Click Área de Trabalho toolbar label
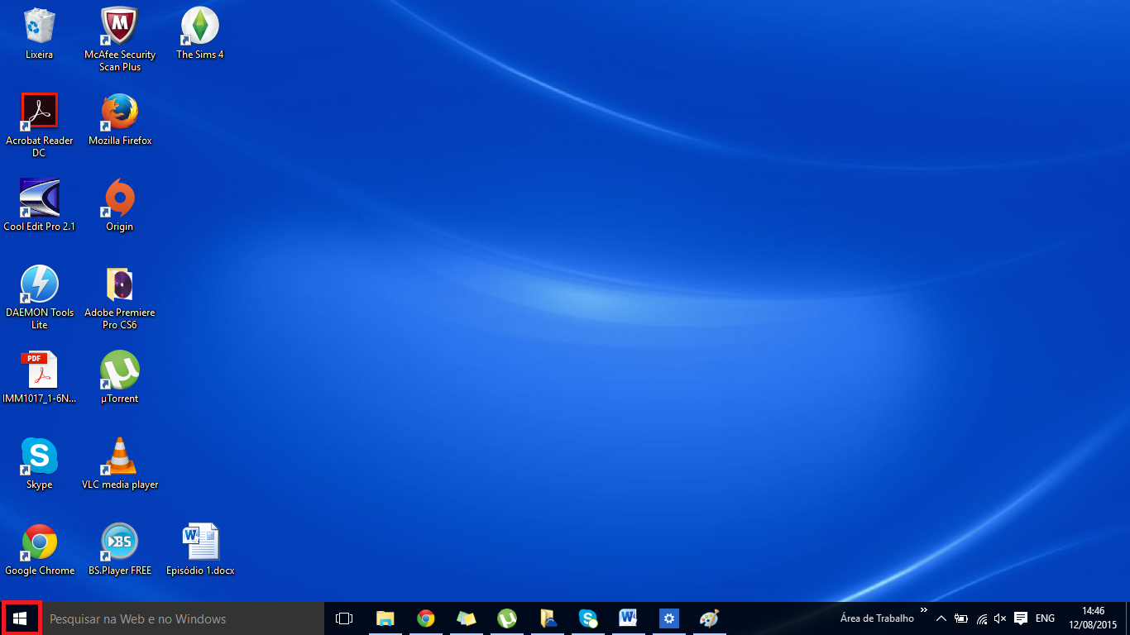The height and width of the screenshot is (635, 1130). 877,618
